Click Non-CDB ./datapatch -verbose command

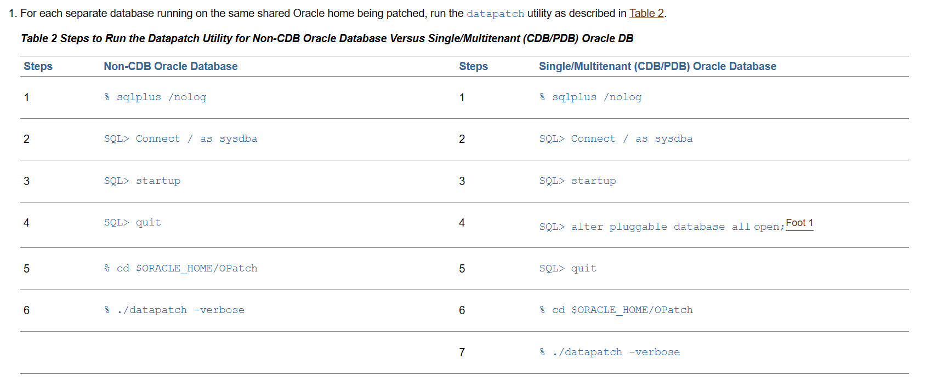click(174, 310)
